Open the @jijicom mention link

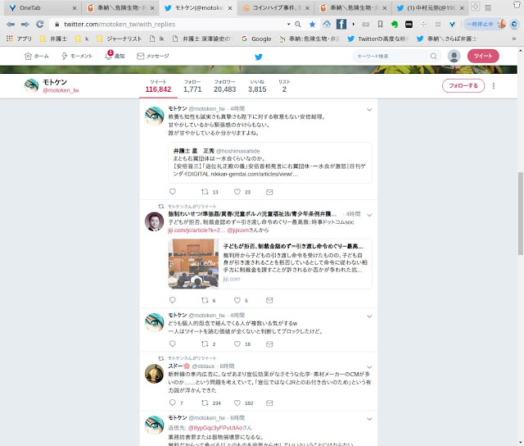pos(238,230)
